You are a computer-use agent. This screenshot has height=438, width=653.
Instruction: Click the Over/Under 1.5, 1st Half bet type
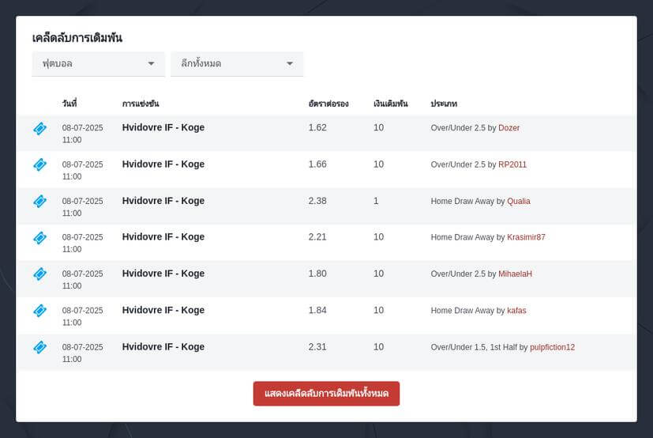pyautogui.click(x=474, y=348)
